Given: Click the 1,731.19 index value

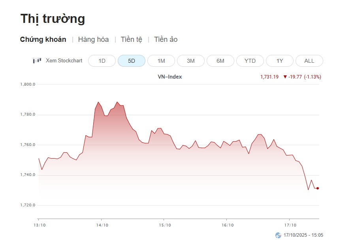Looking at the screenshot, I should pyautogui.click(x=269, y=77).
